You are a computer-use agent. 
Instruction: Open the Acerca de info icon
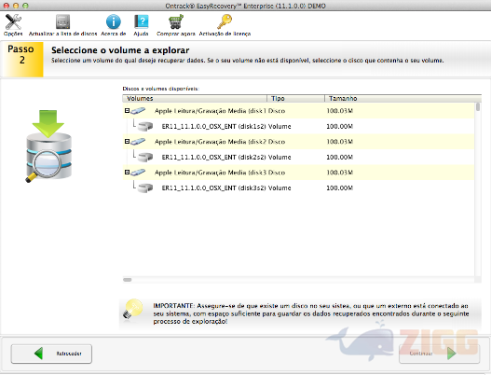coord(114,22)
